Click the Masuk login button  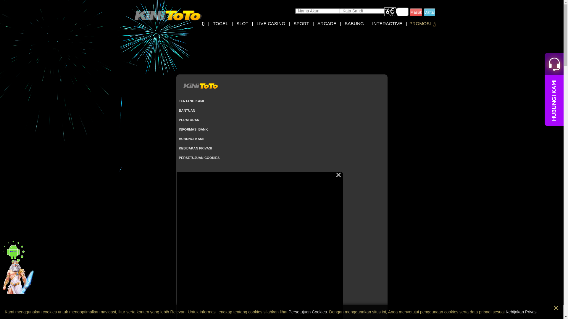point(416,12)
